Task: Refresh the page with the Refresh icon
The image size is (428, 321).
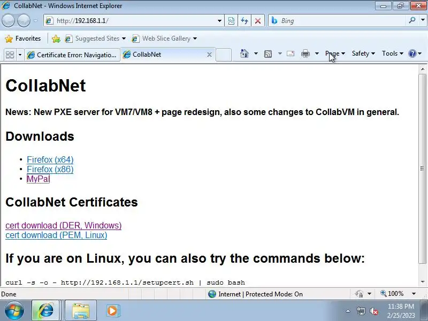Action: coord(244,21)
